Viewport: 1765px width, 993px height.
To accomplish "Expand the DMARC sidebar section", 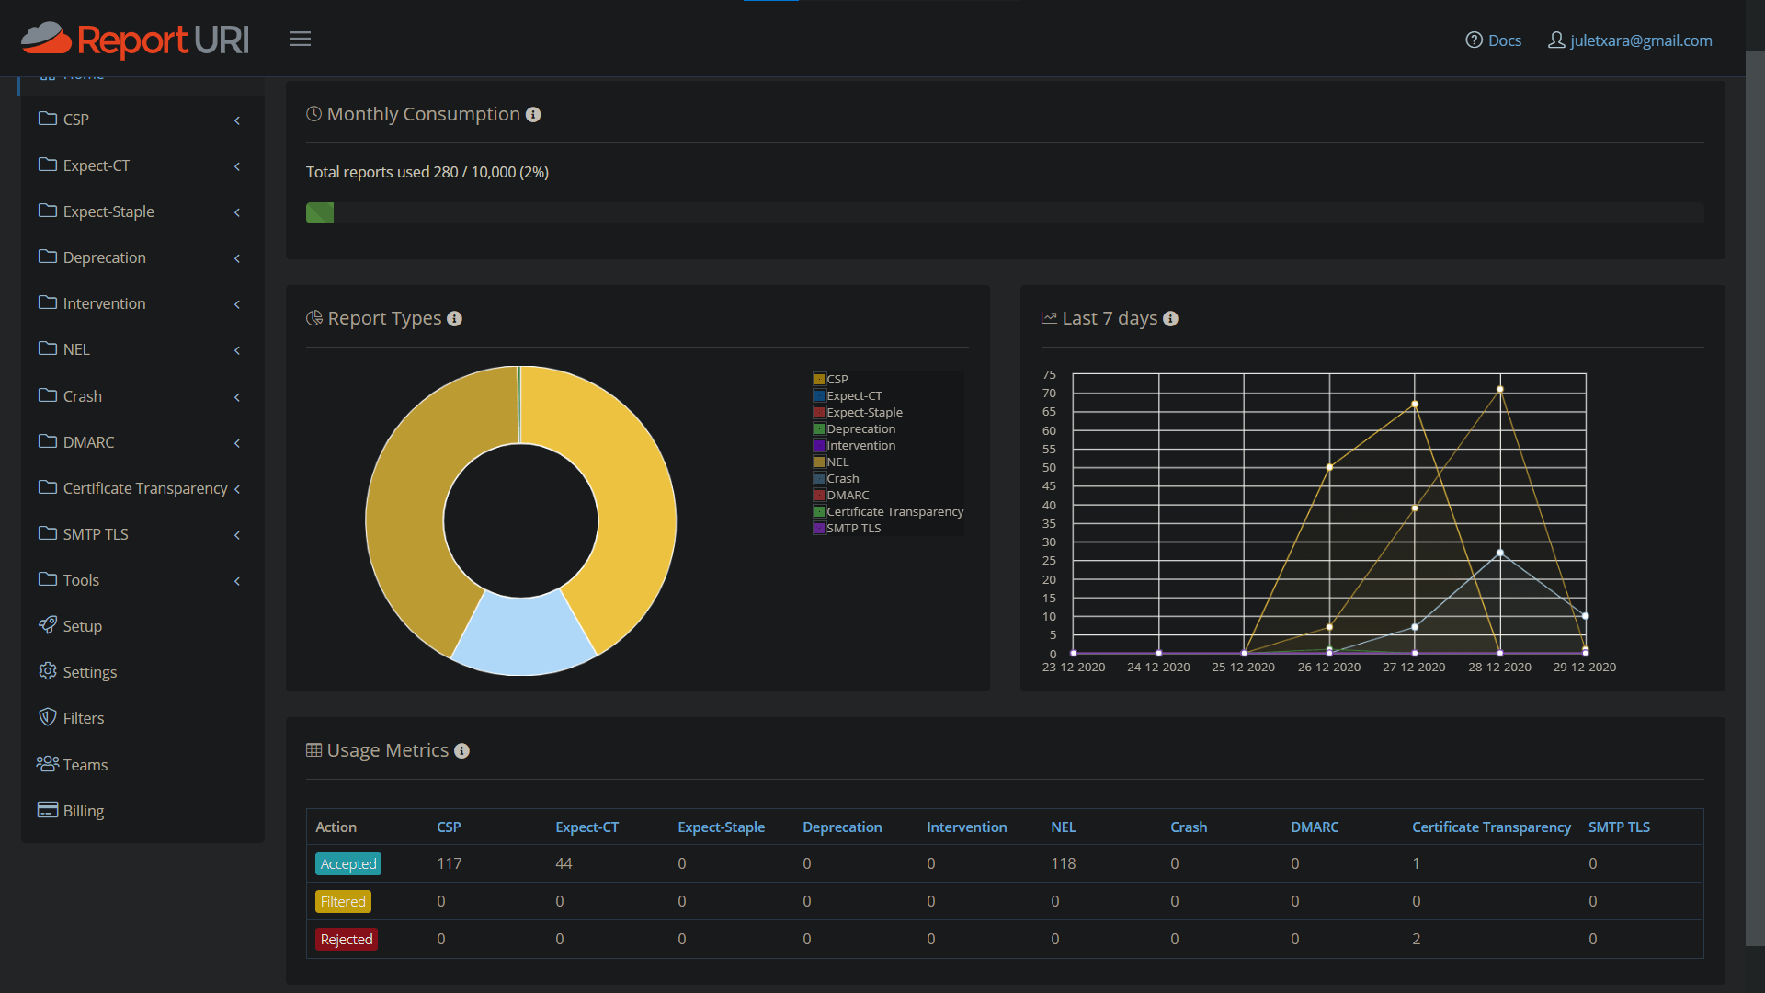I will (89, 442).
